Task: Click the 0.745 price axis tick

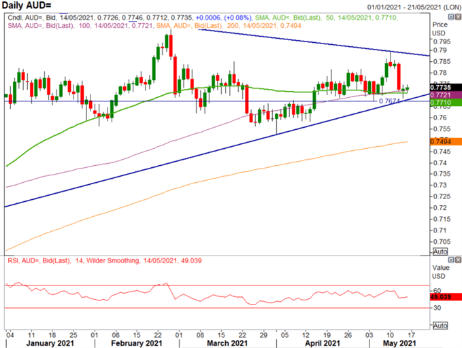Action: click(x=442, y=152)
